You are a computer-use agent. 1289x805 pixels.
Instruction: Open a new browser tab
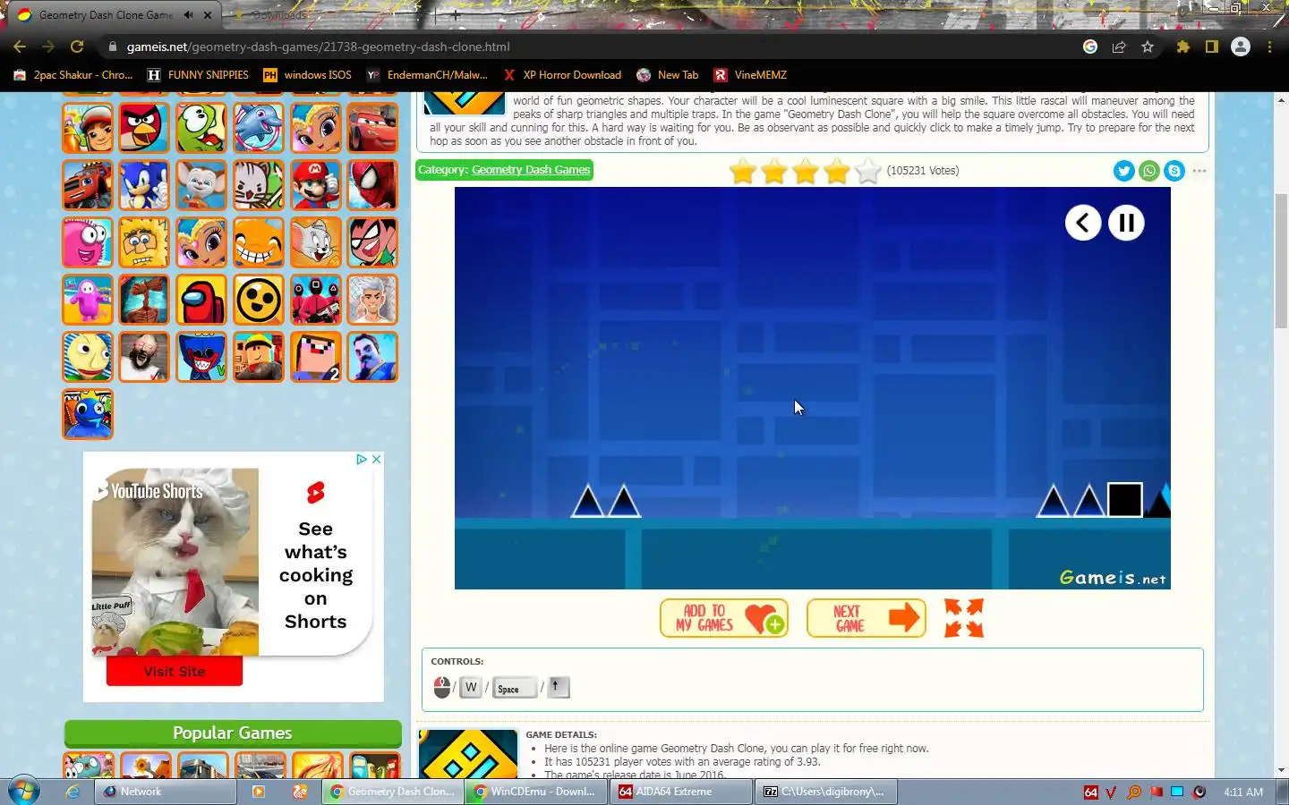point(455,15)
